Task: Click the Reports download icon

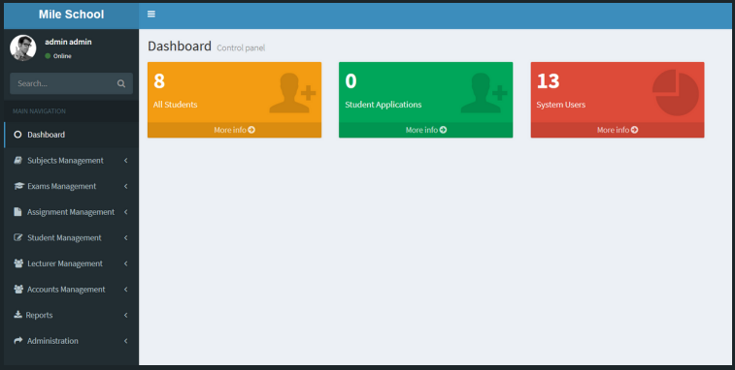Action: [x=17, y=315]
